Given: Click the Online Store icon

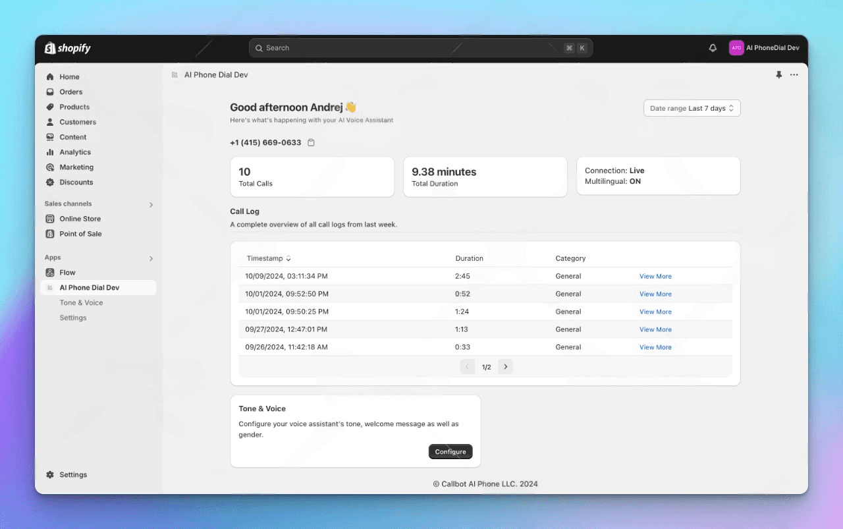Looking at the screenshot, I should [x=50, y=219].
